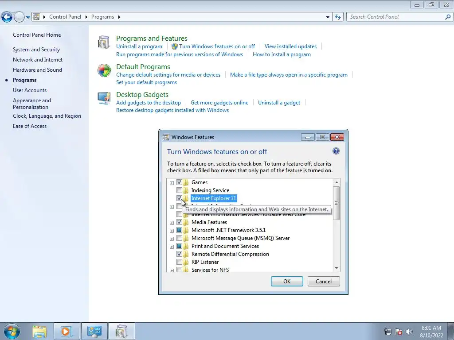Open View installed updates link
This screenshot has width=454, height=340.
click(290, 46)
